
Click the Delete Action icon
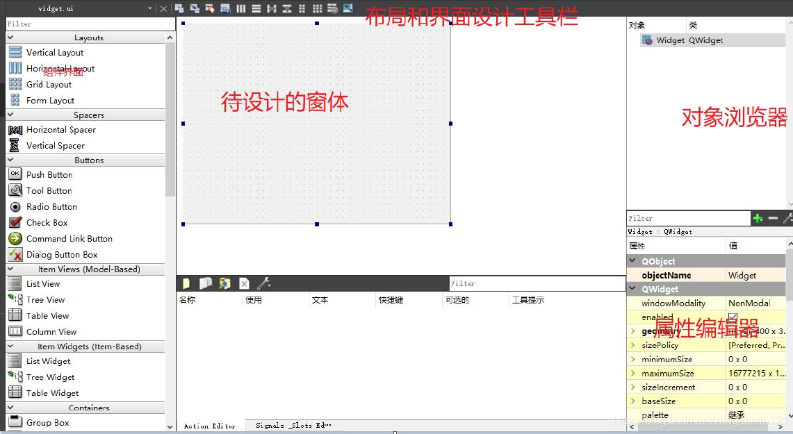243,283
